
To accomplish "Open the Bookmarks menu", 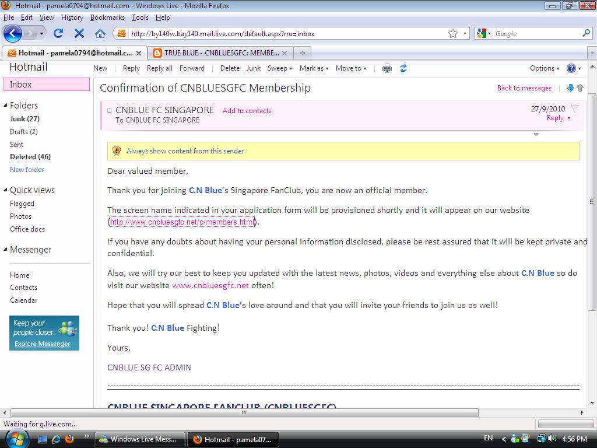I will click(x=107, y=17).
